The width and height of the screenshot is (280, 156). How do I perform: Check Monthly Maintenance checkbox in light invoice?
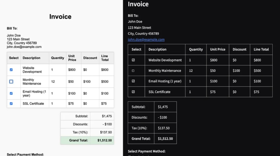tap(11, 82)
